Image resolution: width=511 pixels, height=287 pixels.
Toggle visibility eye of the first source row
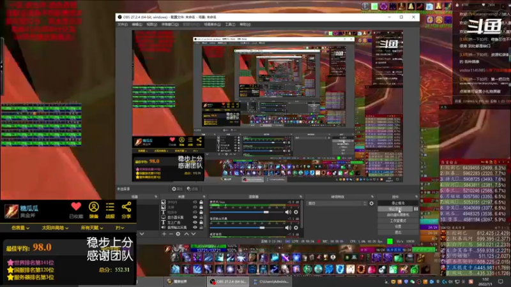(x=195, y=202)
